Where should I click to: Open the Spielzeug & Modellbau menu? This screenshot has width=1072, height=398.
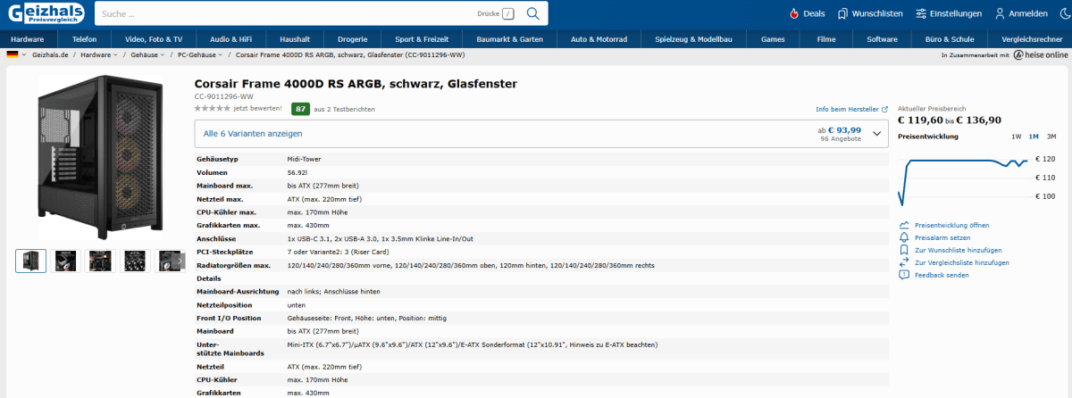click(x=693, y=39)
